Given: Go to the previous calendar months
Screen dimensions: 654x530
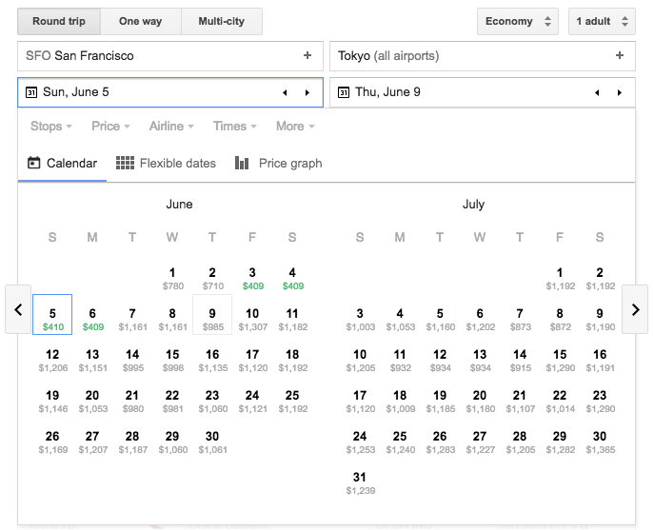Looking at the screenshot, I should click(18, 309).
